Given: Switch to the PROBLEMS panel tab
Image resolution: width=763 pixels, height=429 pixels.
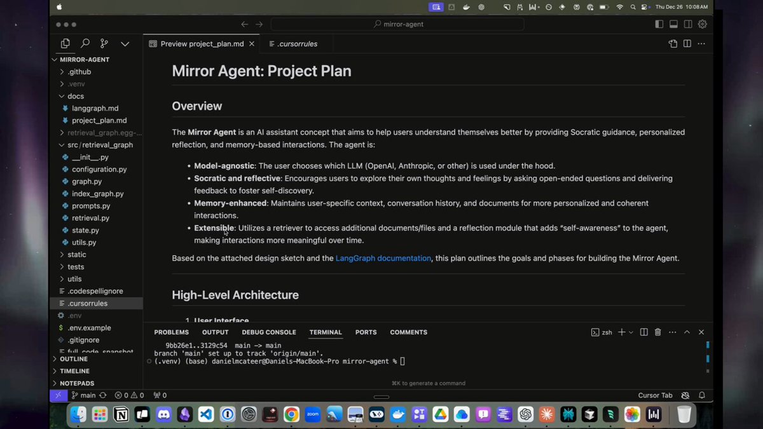Looking at the screenshot, I should point(171,332).
